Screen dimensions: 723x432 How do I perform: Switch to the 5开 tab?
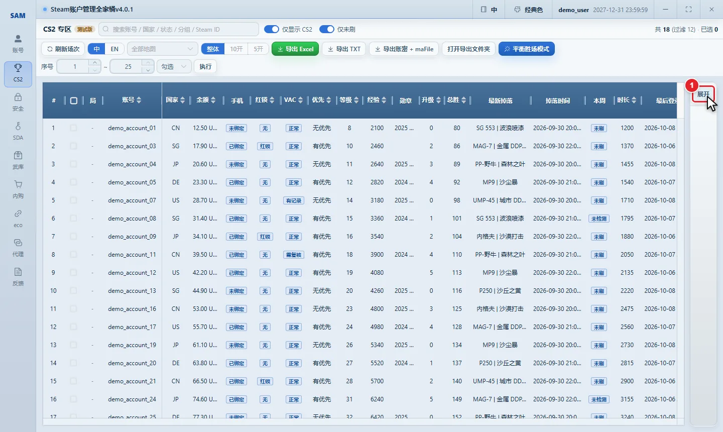tap(259, 49)
